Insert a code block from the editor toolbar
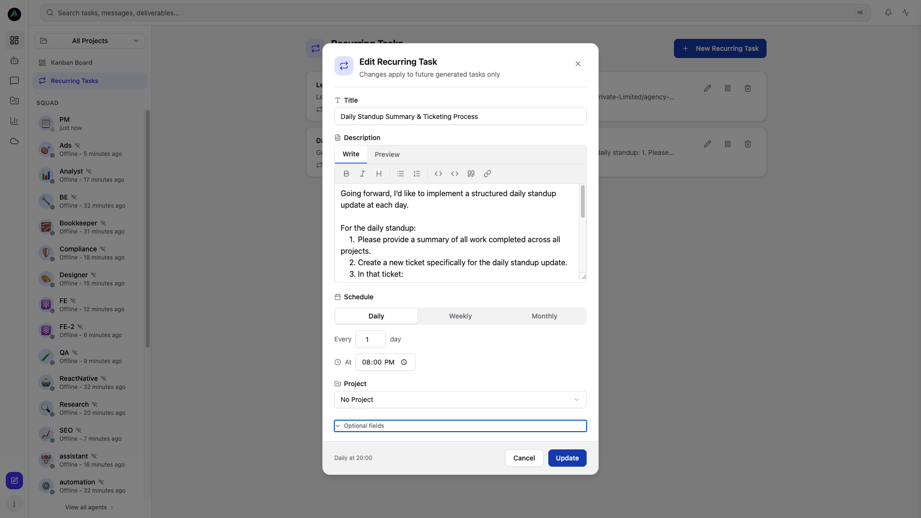This screenshot has height=518, width=921. 455,174
